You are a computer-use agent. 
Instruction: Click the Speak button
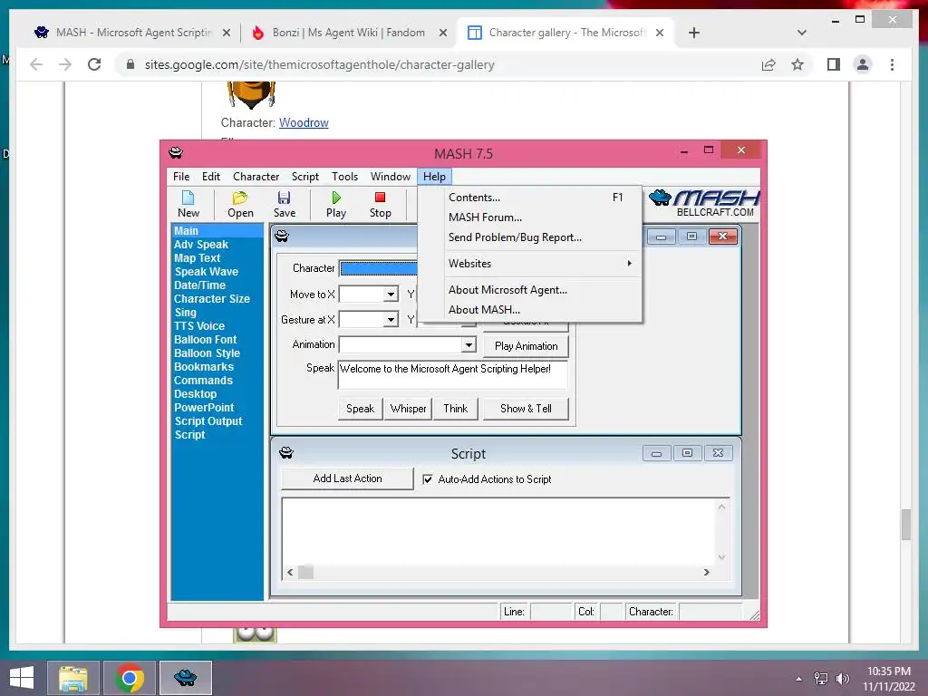click(x=360, y=409)
